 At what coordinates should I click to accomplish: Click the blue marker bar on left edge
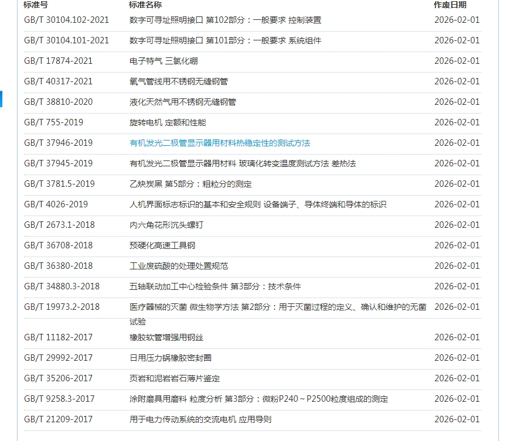[1, 99]
